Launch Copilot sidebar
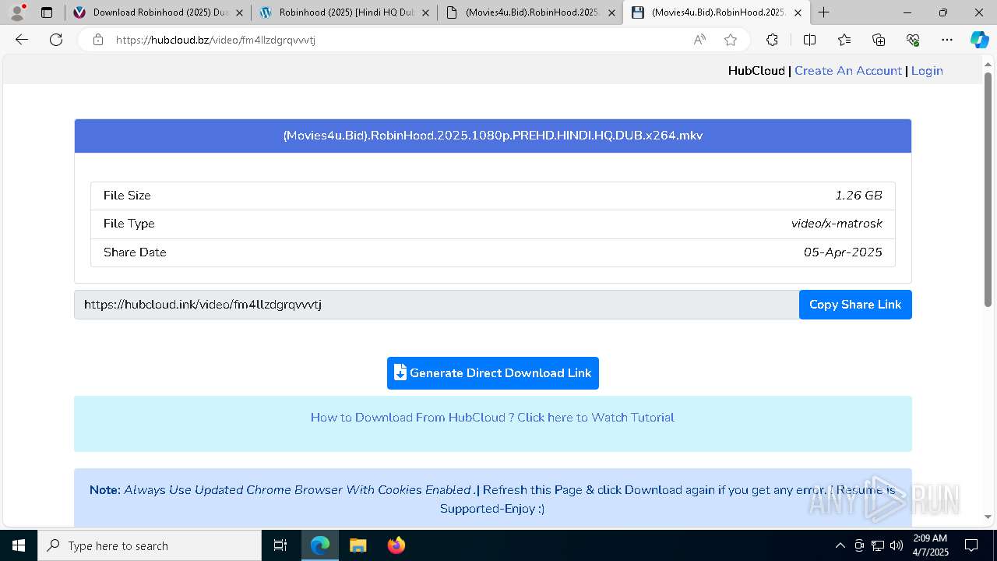Image resolution: width=997 pixels, height=561 pixels. click(x=979, y=40)
